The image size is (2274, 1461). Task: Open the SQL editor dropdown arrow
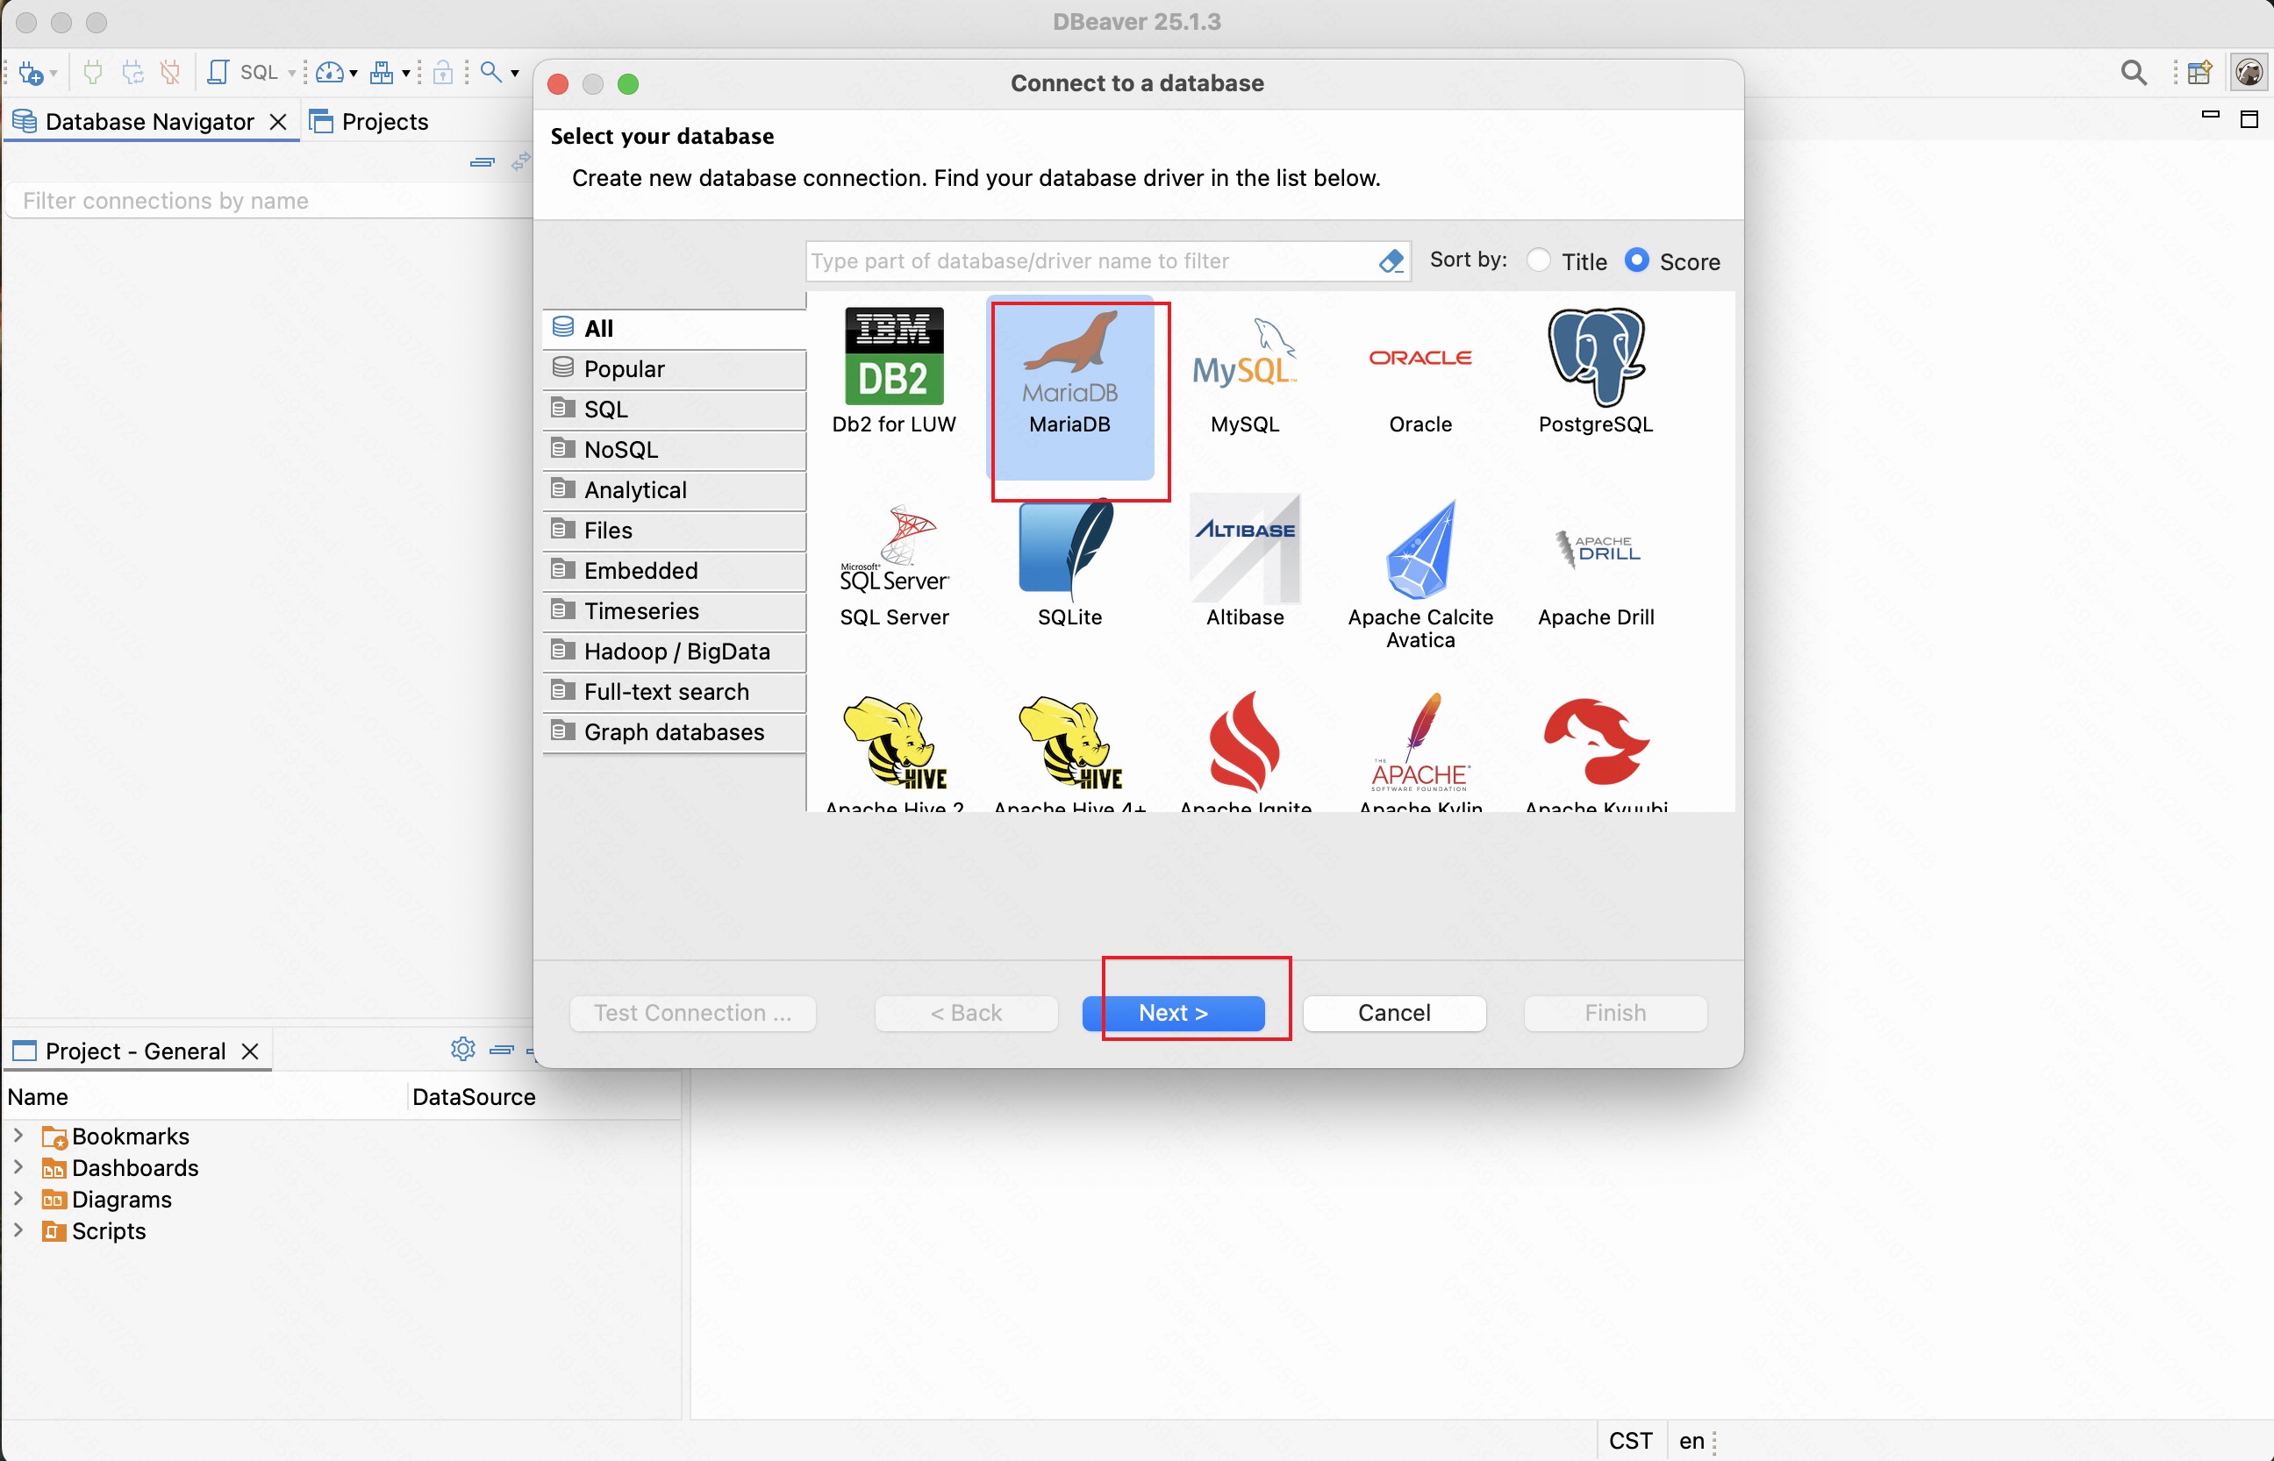[x=291, y=73]
